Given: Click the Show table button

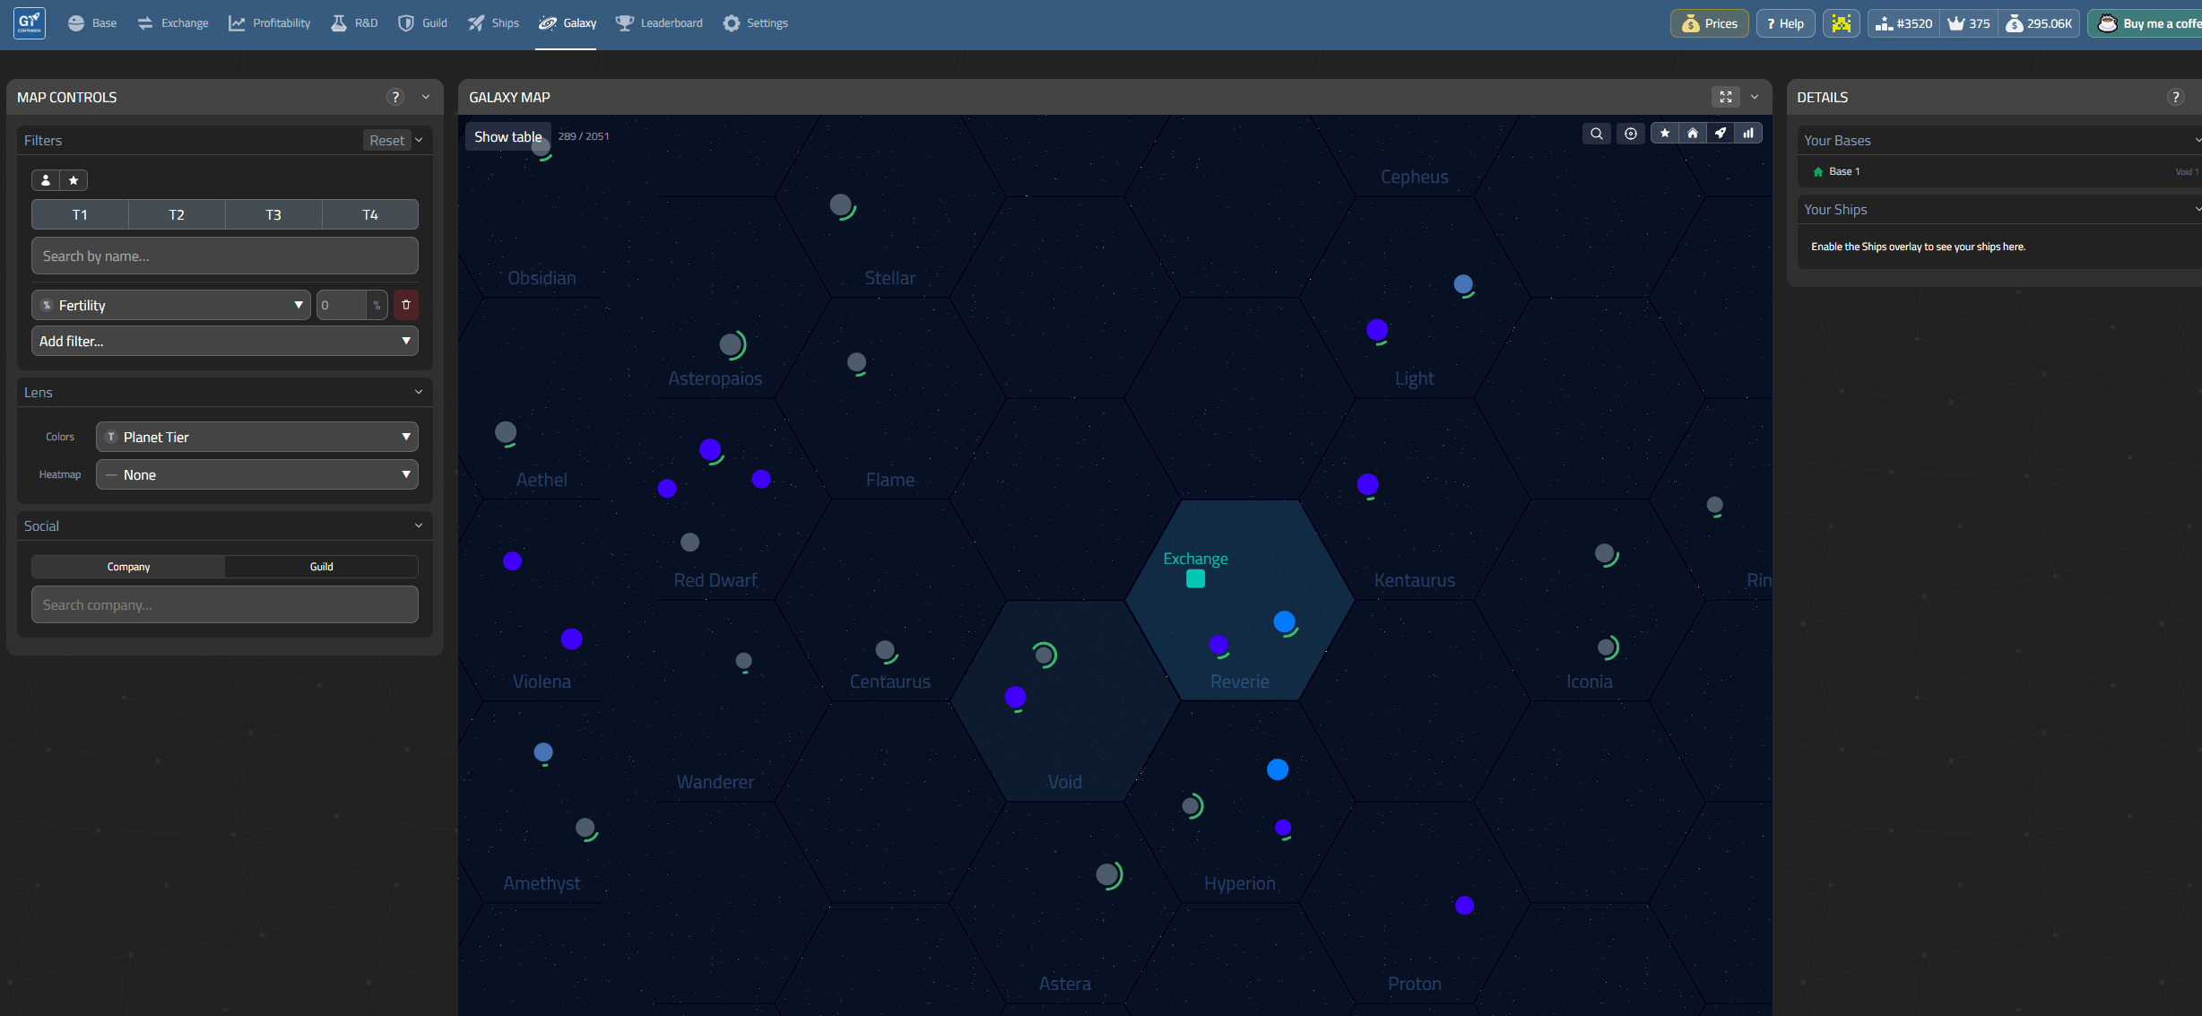Looking at the screenshot, I should coord(508,136).
